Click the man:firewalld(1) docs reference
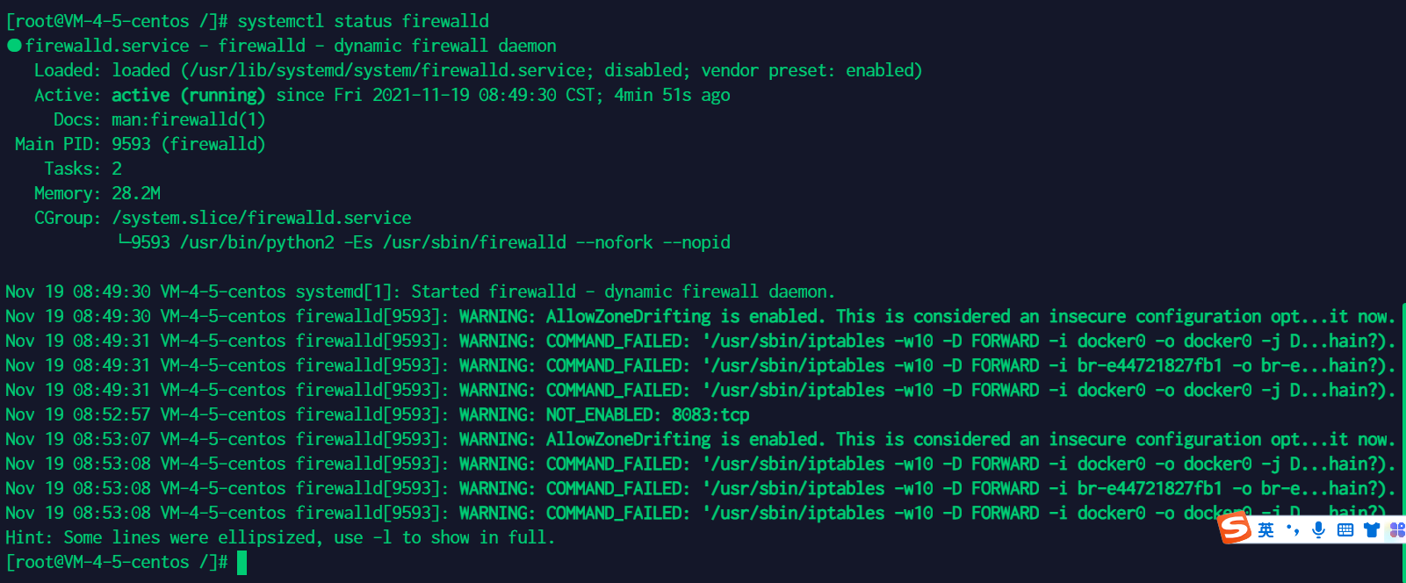This screenshot has height=583, width=1406. 188,119
